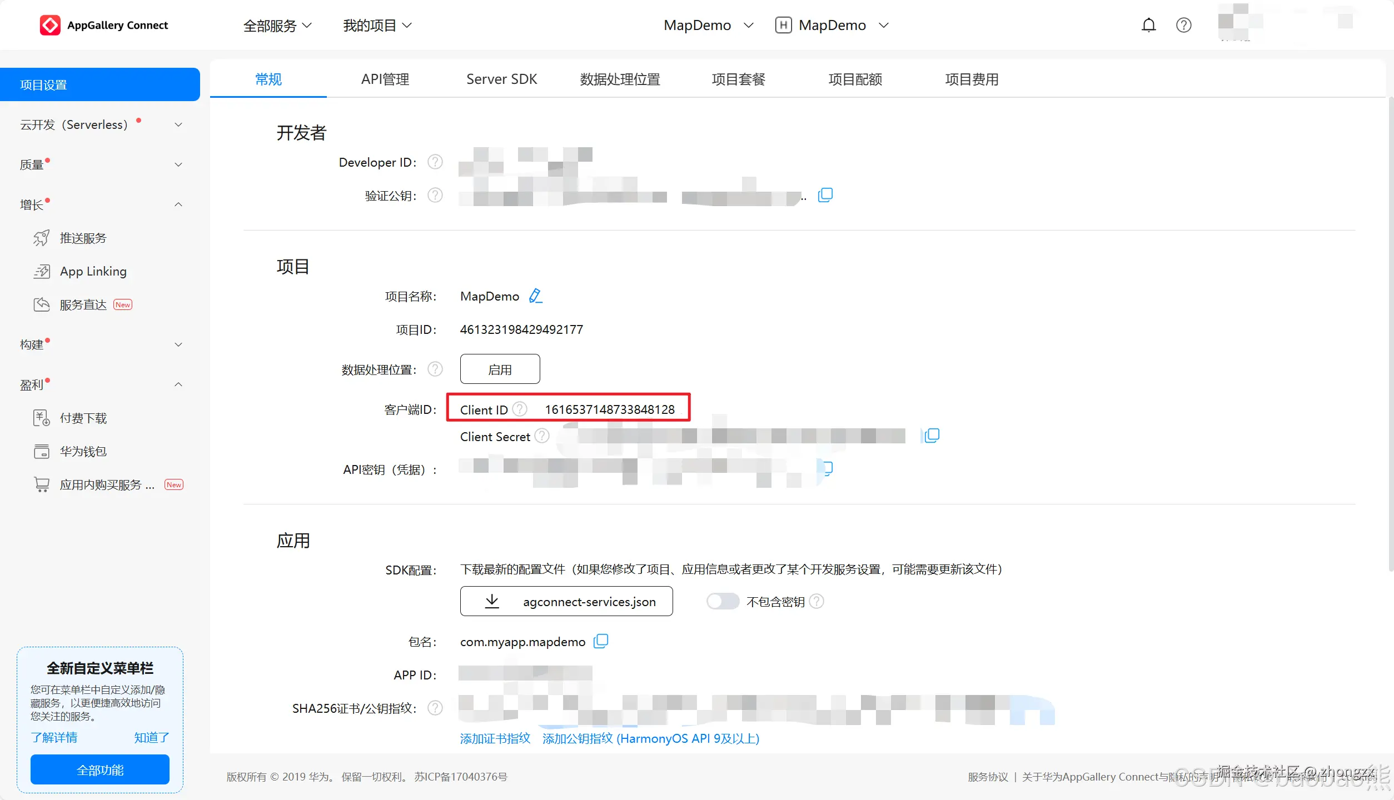Click the Client ID help icon
The width and height of the screenshot is (1394, 800).
520,409
